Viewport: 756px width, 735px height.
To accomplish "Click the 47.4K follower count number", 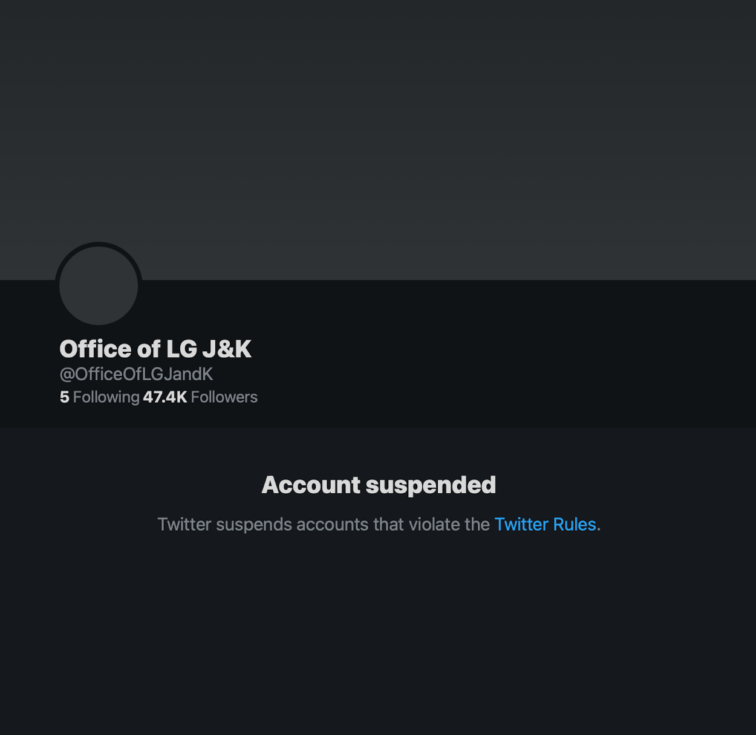I will click(165, 397).
